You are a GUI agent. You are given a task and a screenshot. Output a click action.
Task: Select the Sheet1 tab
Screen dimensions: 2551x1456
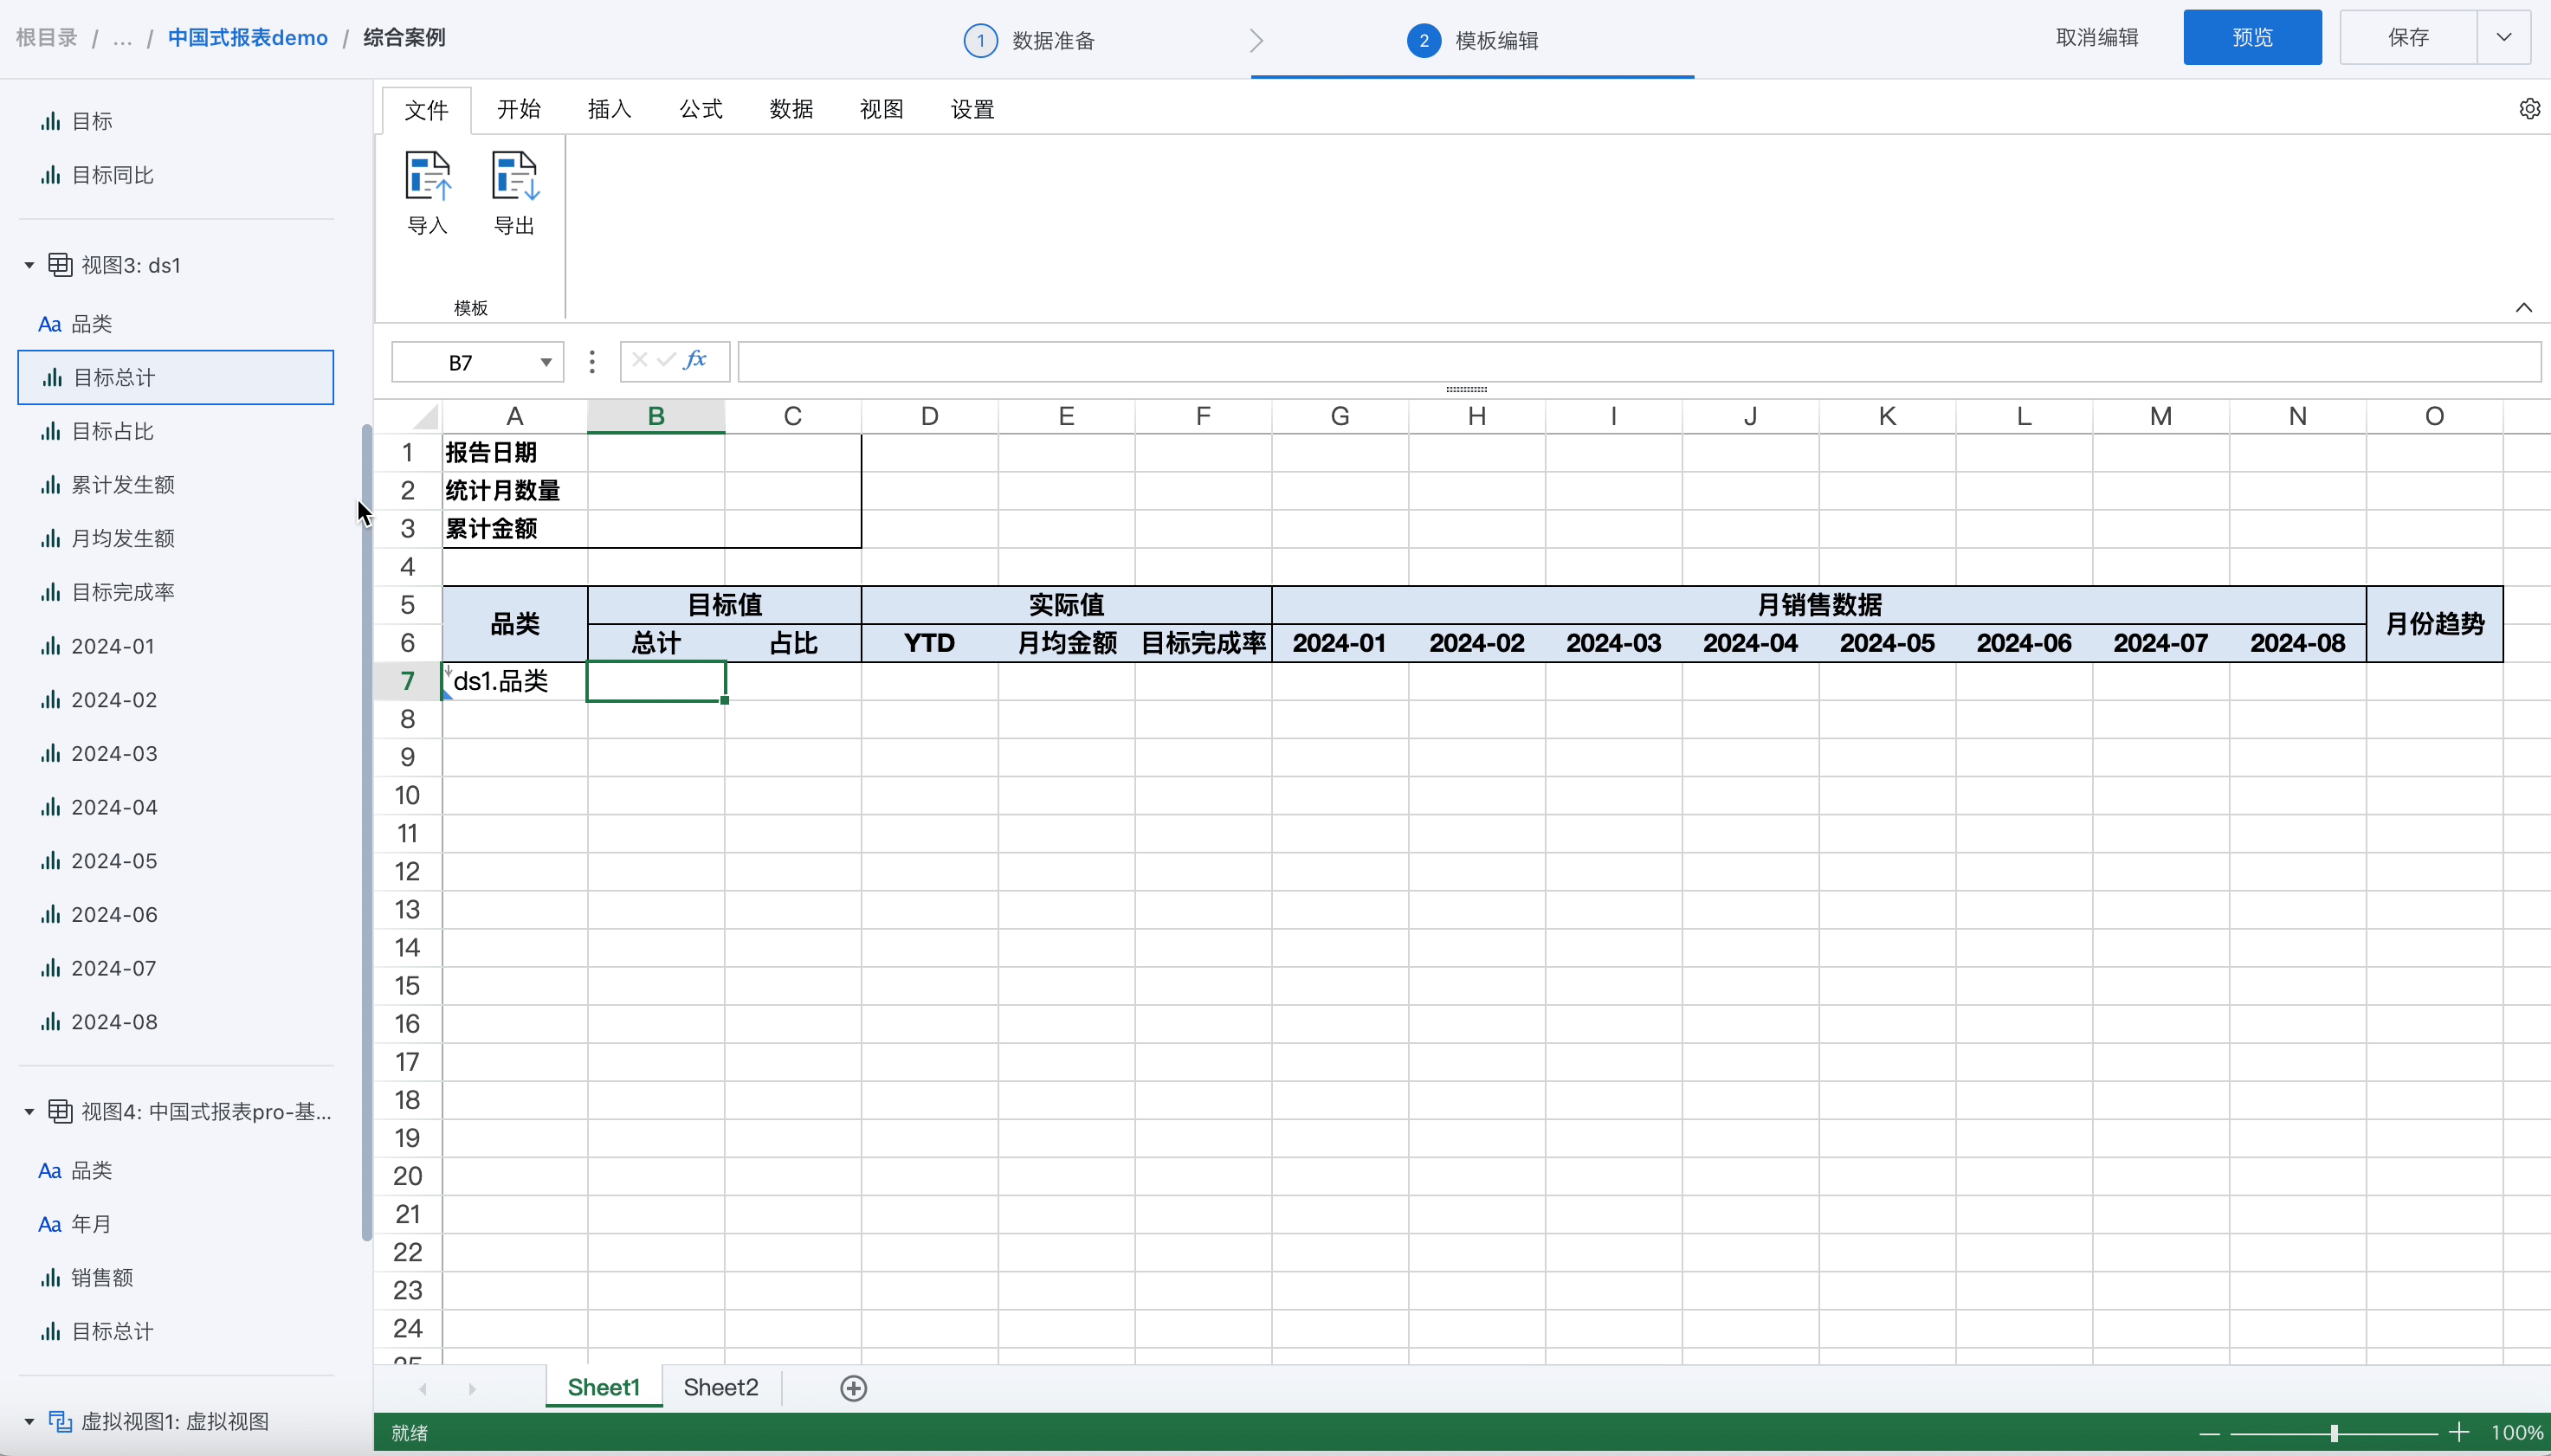pos(604,1388)
